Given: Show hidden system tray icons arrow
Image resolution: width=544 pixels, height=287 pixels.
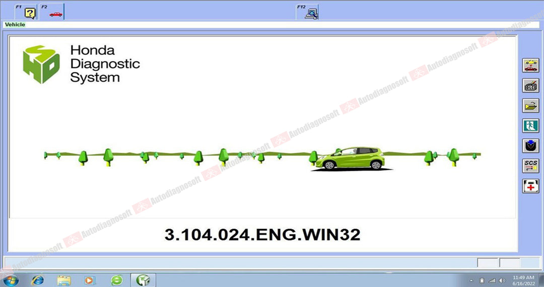Looking at the screenshot, I should [x=471, y=281].
